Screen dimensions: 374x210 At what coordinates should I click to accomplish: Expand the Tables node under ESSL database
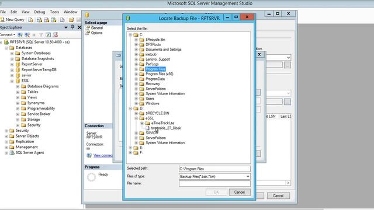[18, 92]
